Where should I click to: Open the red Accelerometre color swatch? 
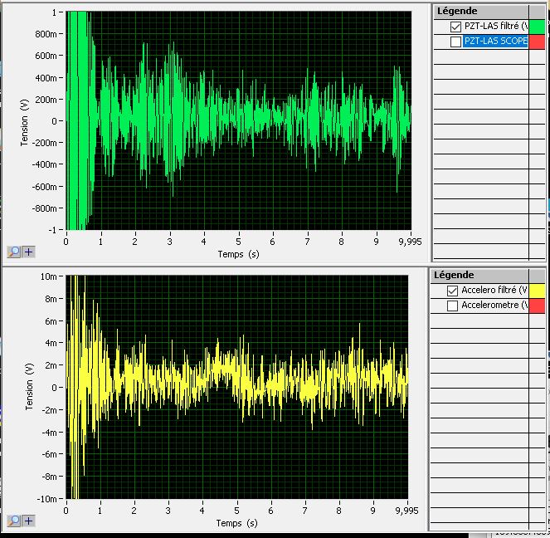(537, 306)
